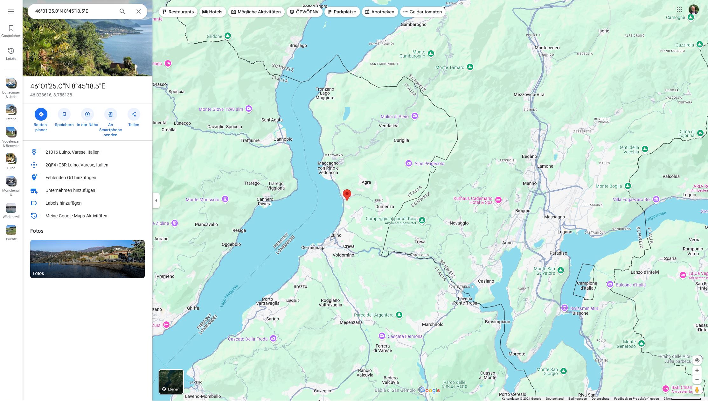This screenshot has height=401, width=708.
Task: Select the Geldautomaten filter chip
Action: [423, 12]
